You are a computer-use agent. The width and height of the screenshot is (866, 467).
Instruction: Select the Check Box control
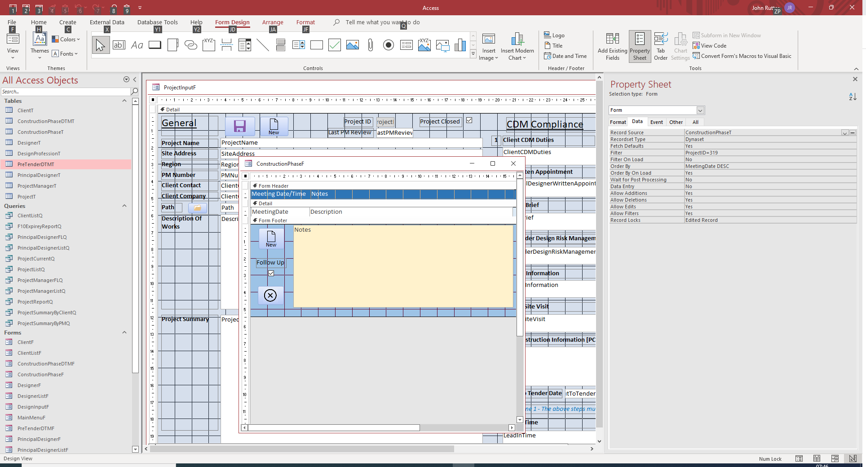pyautogui.click(x=334, y=45)
